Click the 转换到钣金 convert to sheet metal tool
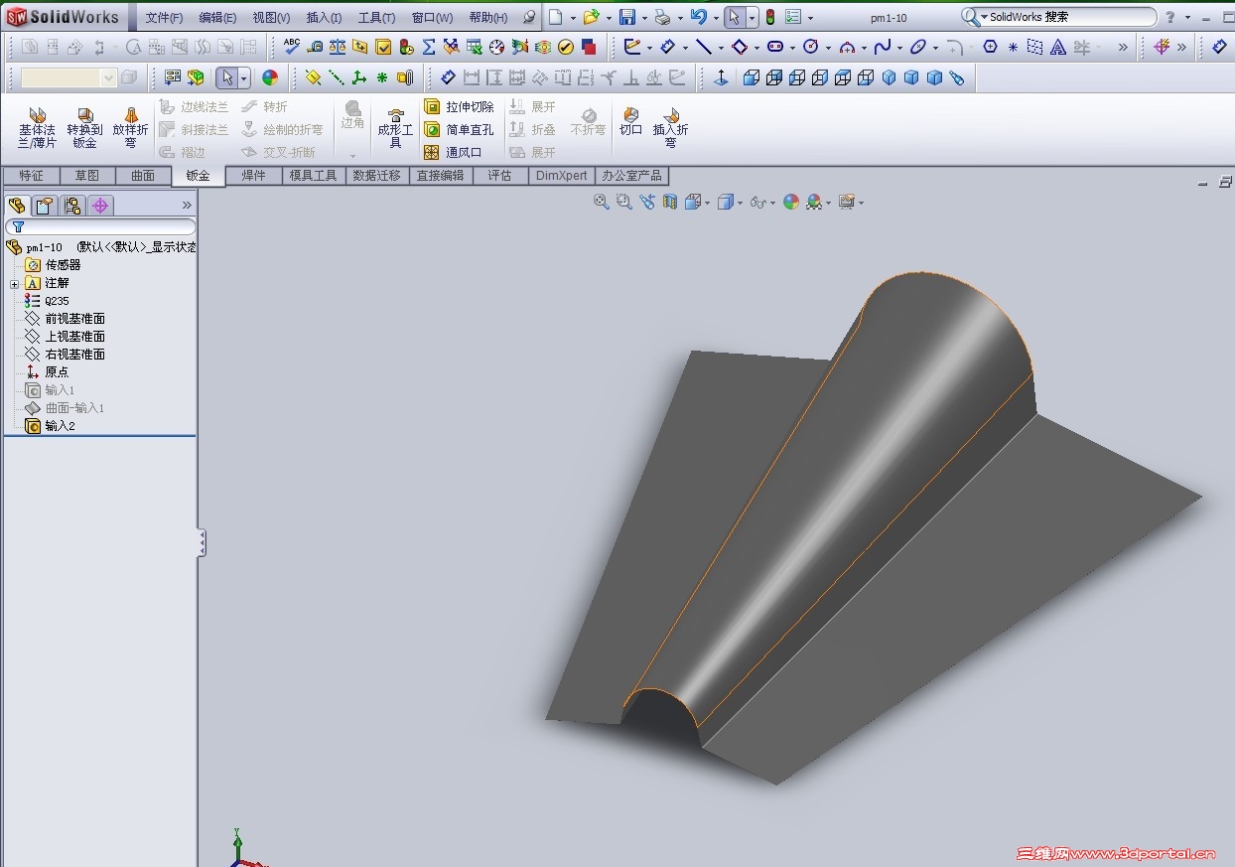The image size is (1235, 867). coord(84,128)
